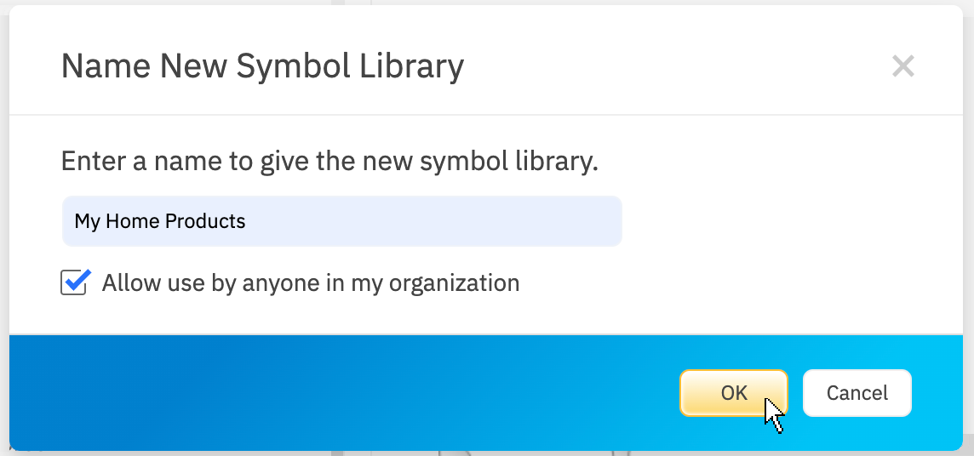974x456 pixels.
Task: Focus the symbol library name field
Action: click(341, 221)
